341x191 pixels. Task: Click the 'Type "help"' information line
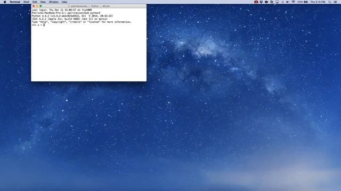click(82, 22)
